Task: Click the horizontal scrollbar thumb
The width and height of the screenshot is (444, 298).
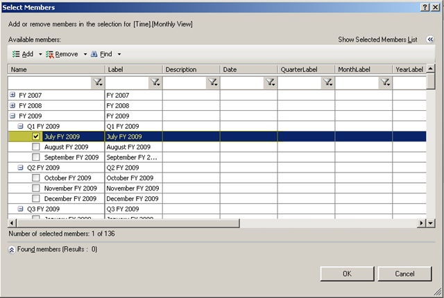Action: coord(128,223)
